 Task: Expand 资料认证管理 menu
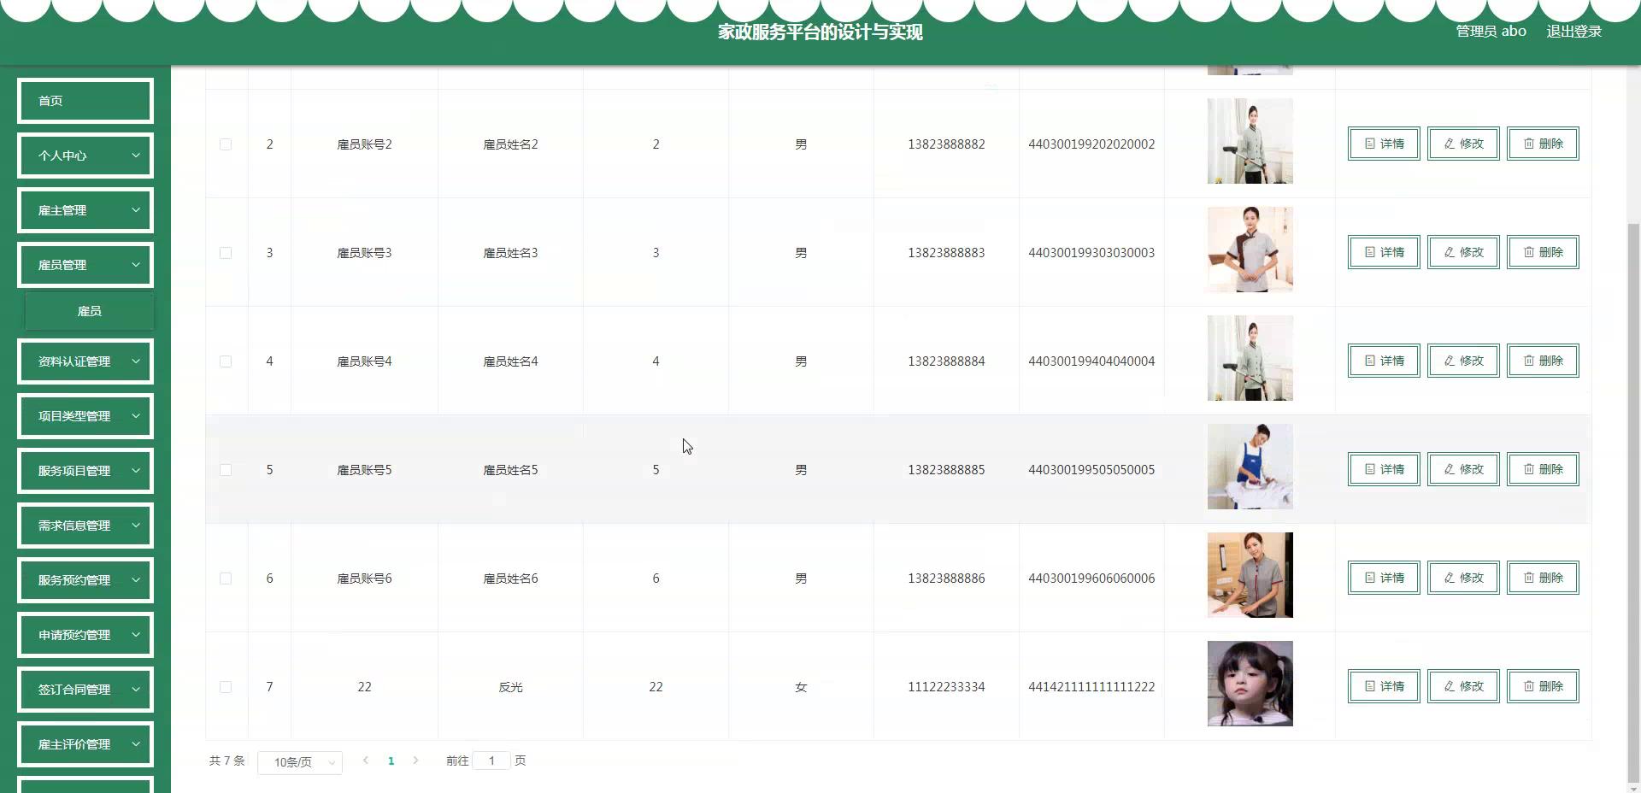(x=85, y=361)
